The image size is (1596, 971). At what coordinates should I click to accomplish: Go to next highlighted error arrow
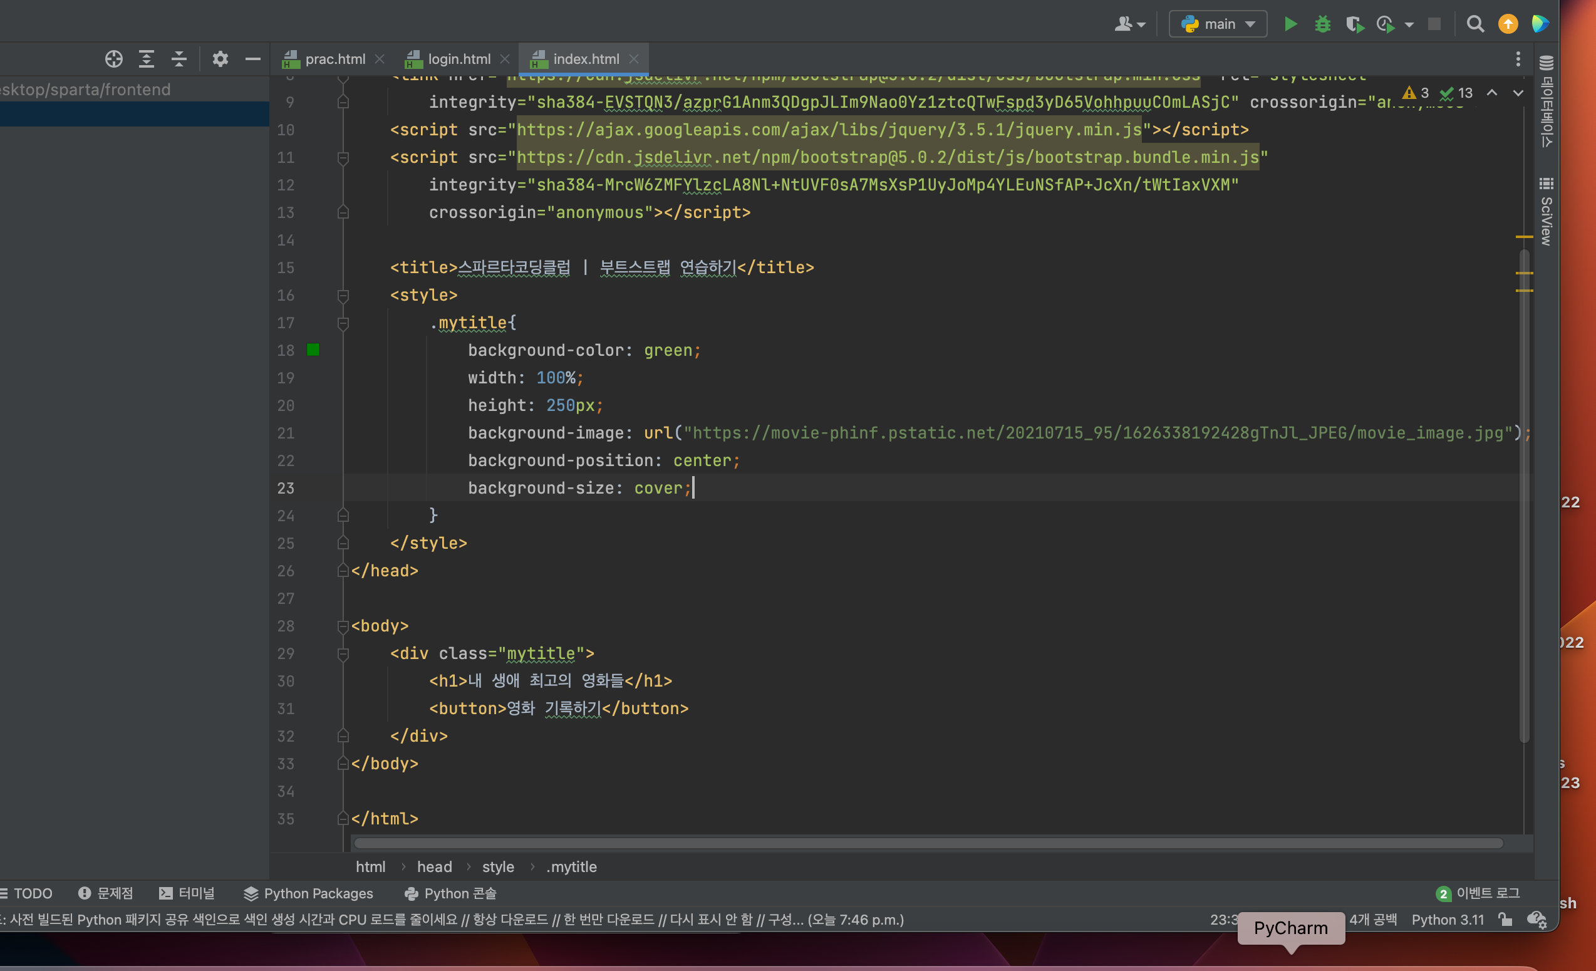click(1518, 93)
